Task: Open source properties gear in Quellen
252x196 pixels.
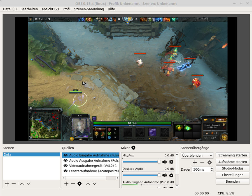Action: (x=80, y=184)
